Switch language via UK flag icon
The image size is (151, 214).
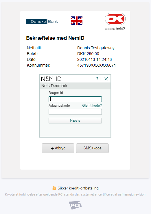(x=77, y=21)
